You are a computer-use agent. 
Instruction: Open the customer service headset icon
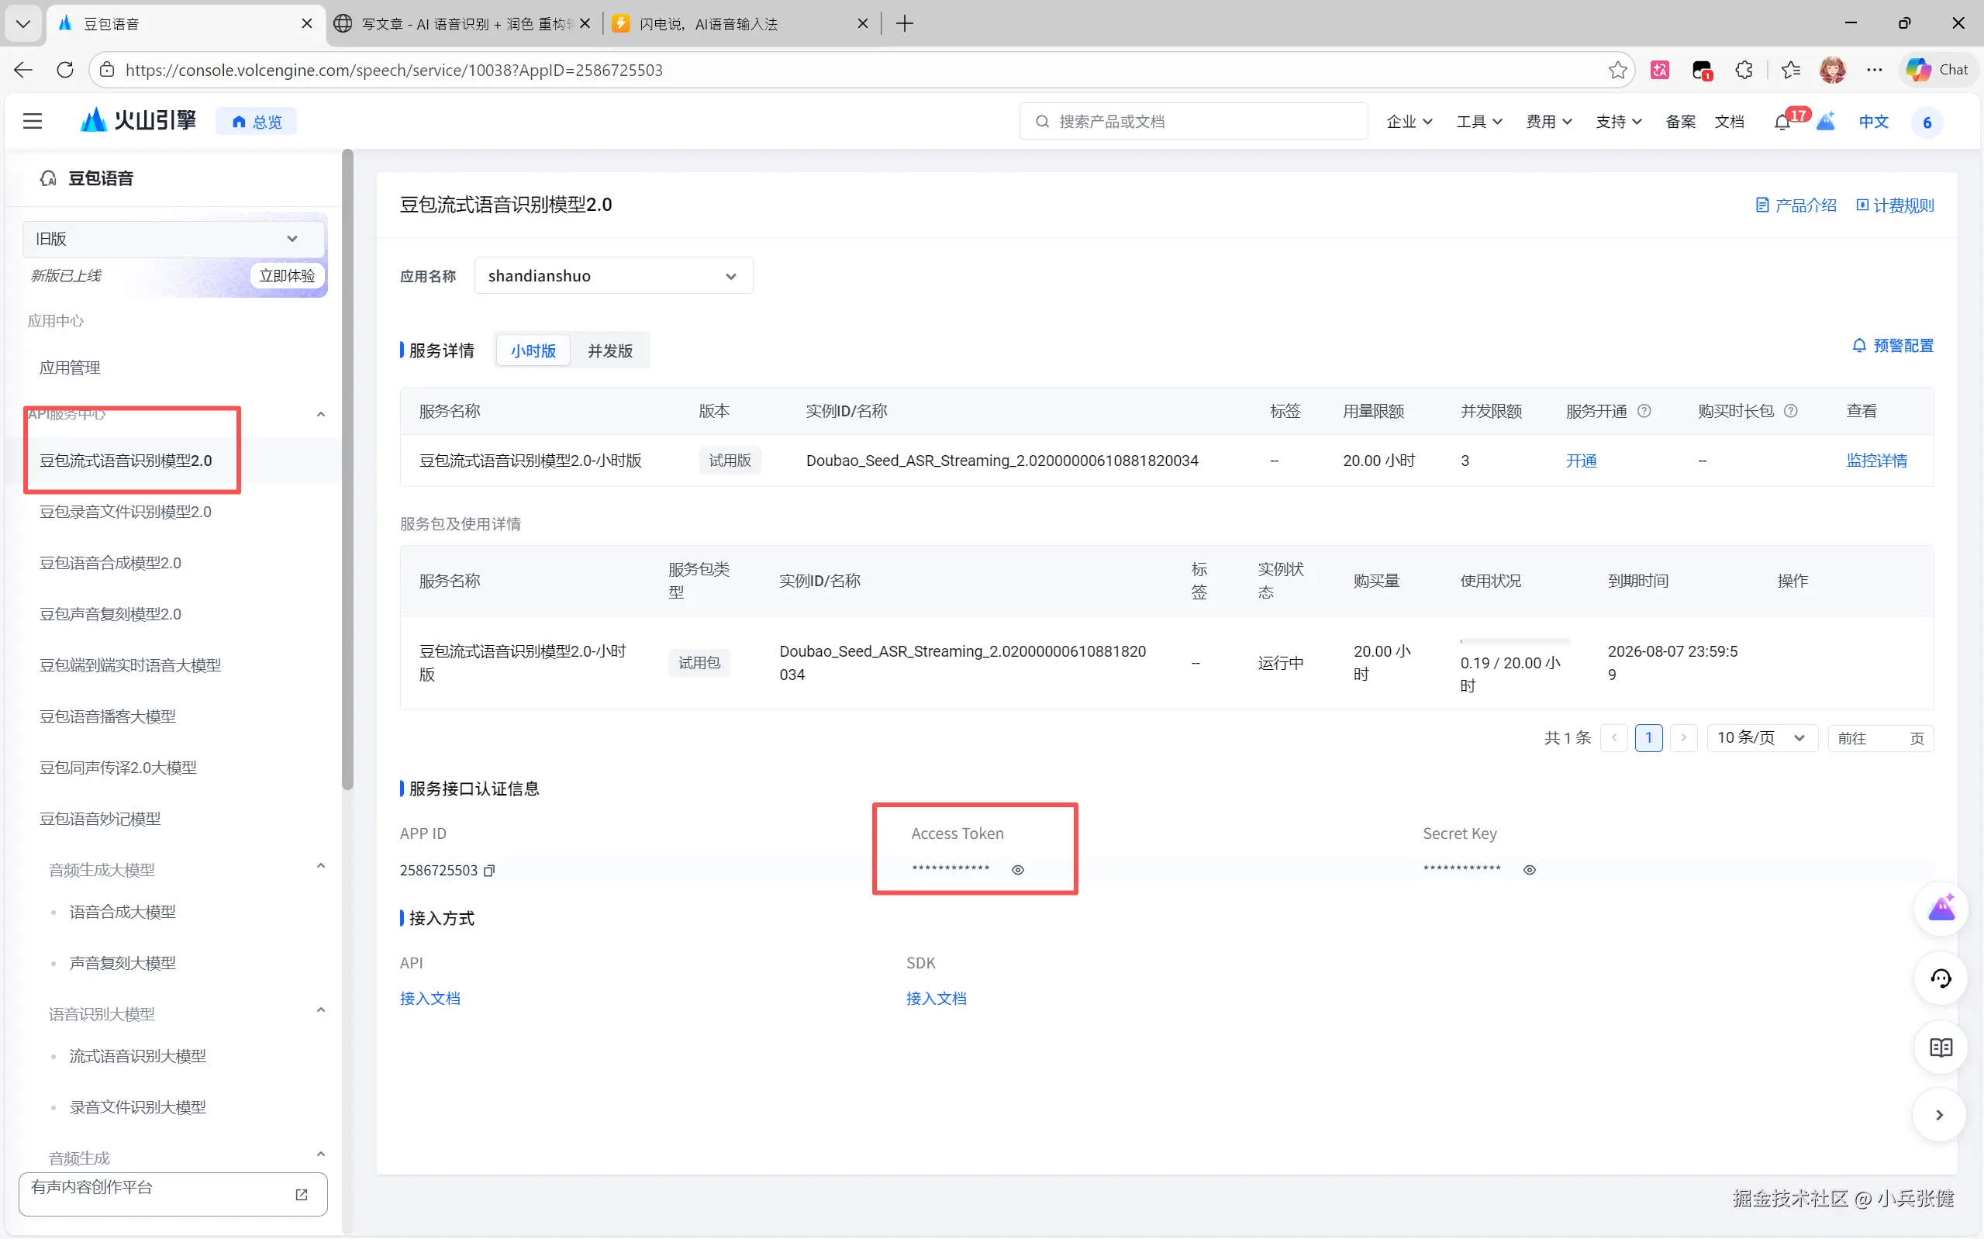(x=1940, y=978)
